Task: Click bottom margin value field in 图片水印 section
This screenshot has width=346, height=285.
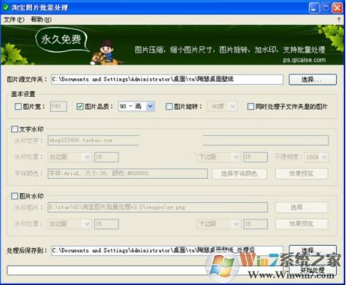Action: 255,224
